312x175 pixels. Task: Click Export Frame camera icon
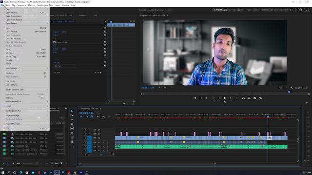pyautogui.click(x=254, y=98)
